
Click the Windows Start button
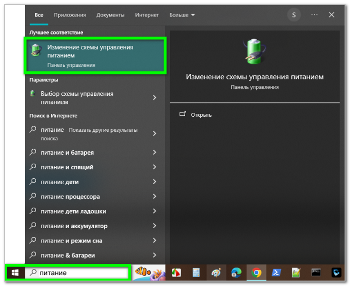click(15, 273)
